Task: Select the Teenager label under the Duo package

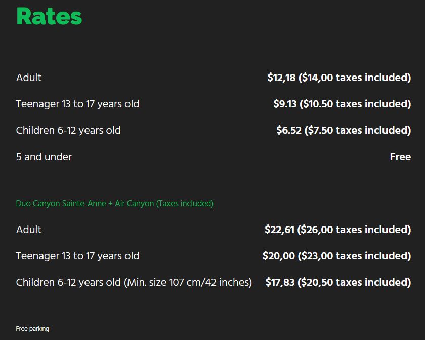Action: pos(77,256)
